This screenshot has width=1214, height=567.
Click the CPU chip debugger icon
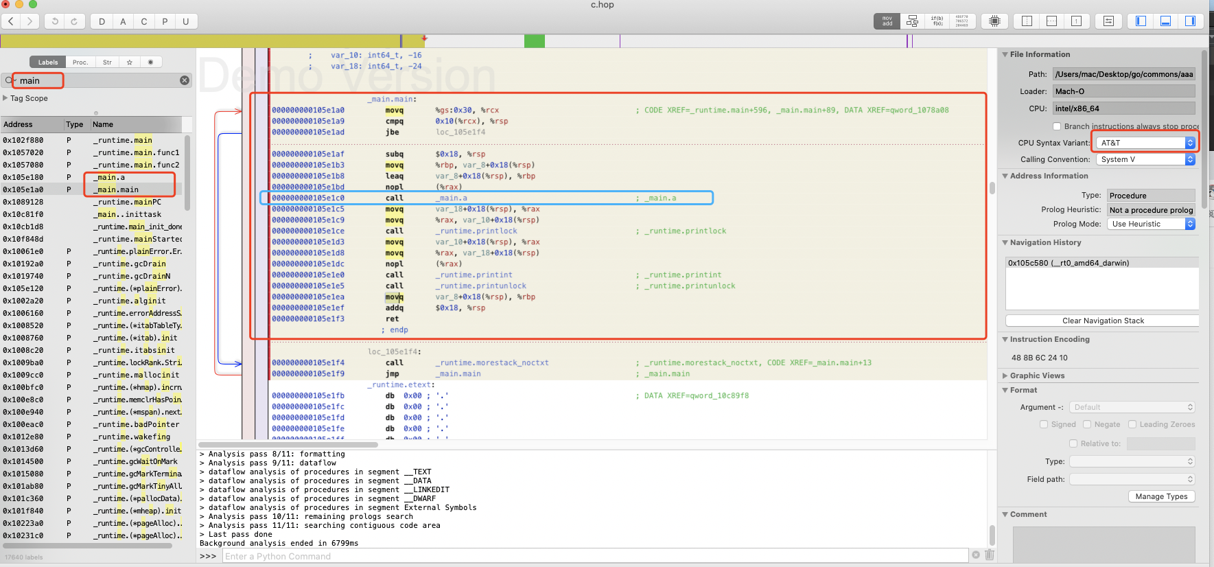coord(994,21)
